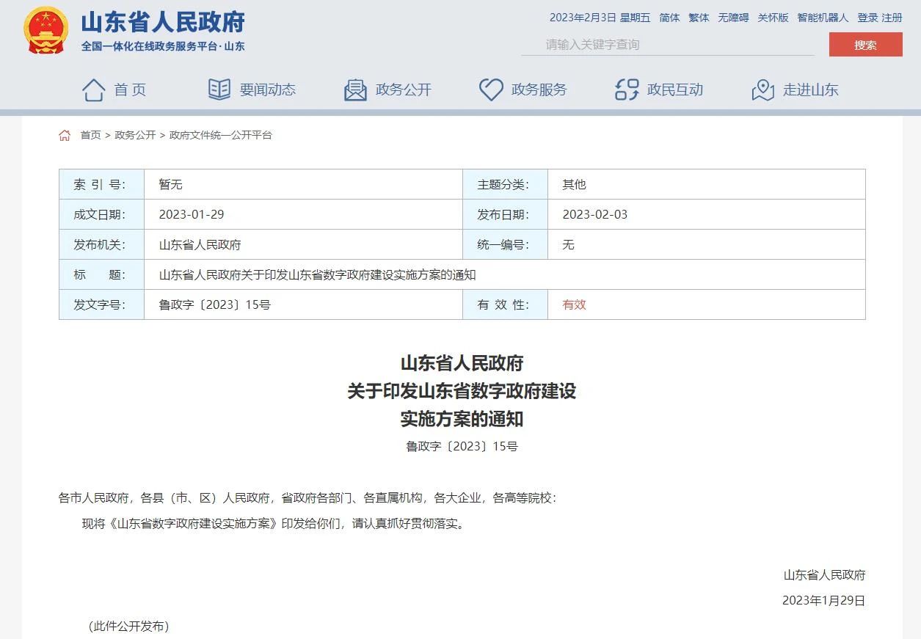Click the map pin icon beside 走进山东
This screenshot has width=921, height=639.
[763, 90]
